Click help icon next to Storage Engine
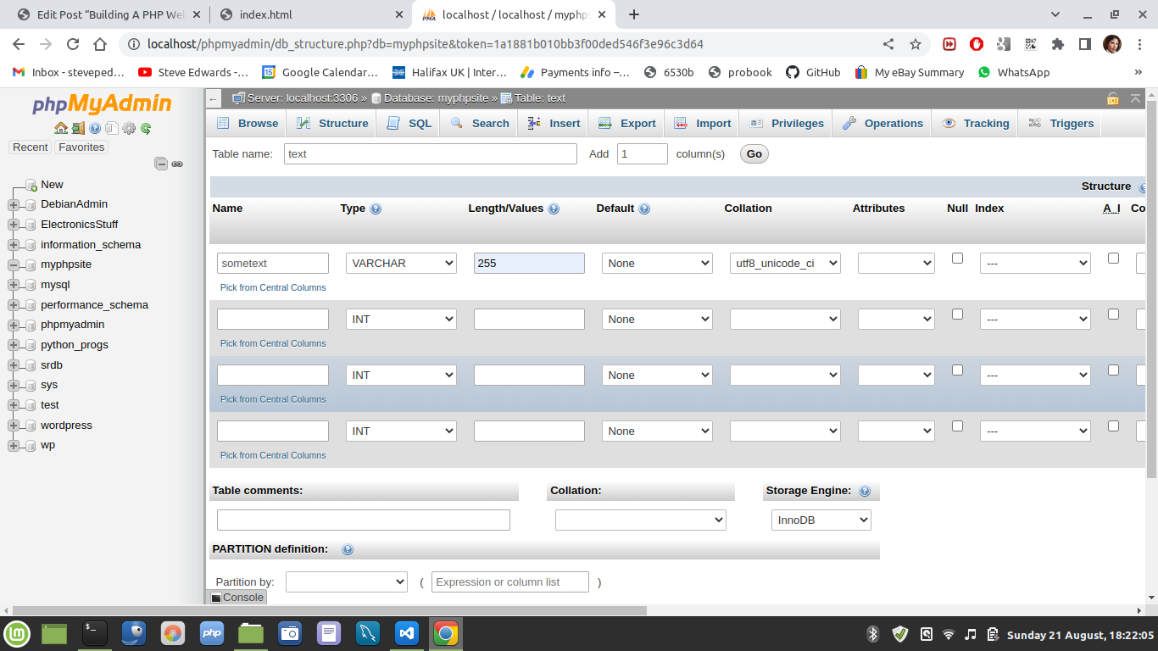This screenshot has width=1158, height=651. click(x=865, y=491)
